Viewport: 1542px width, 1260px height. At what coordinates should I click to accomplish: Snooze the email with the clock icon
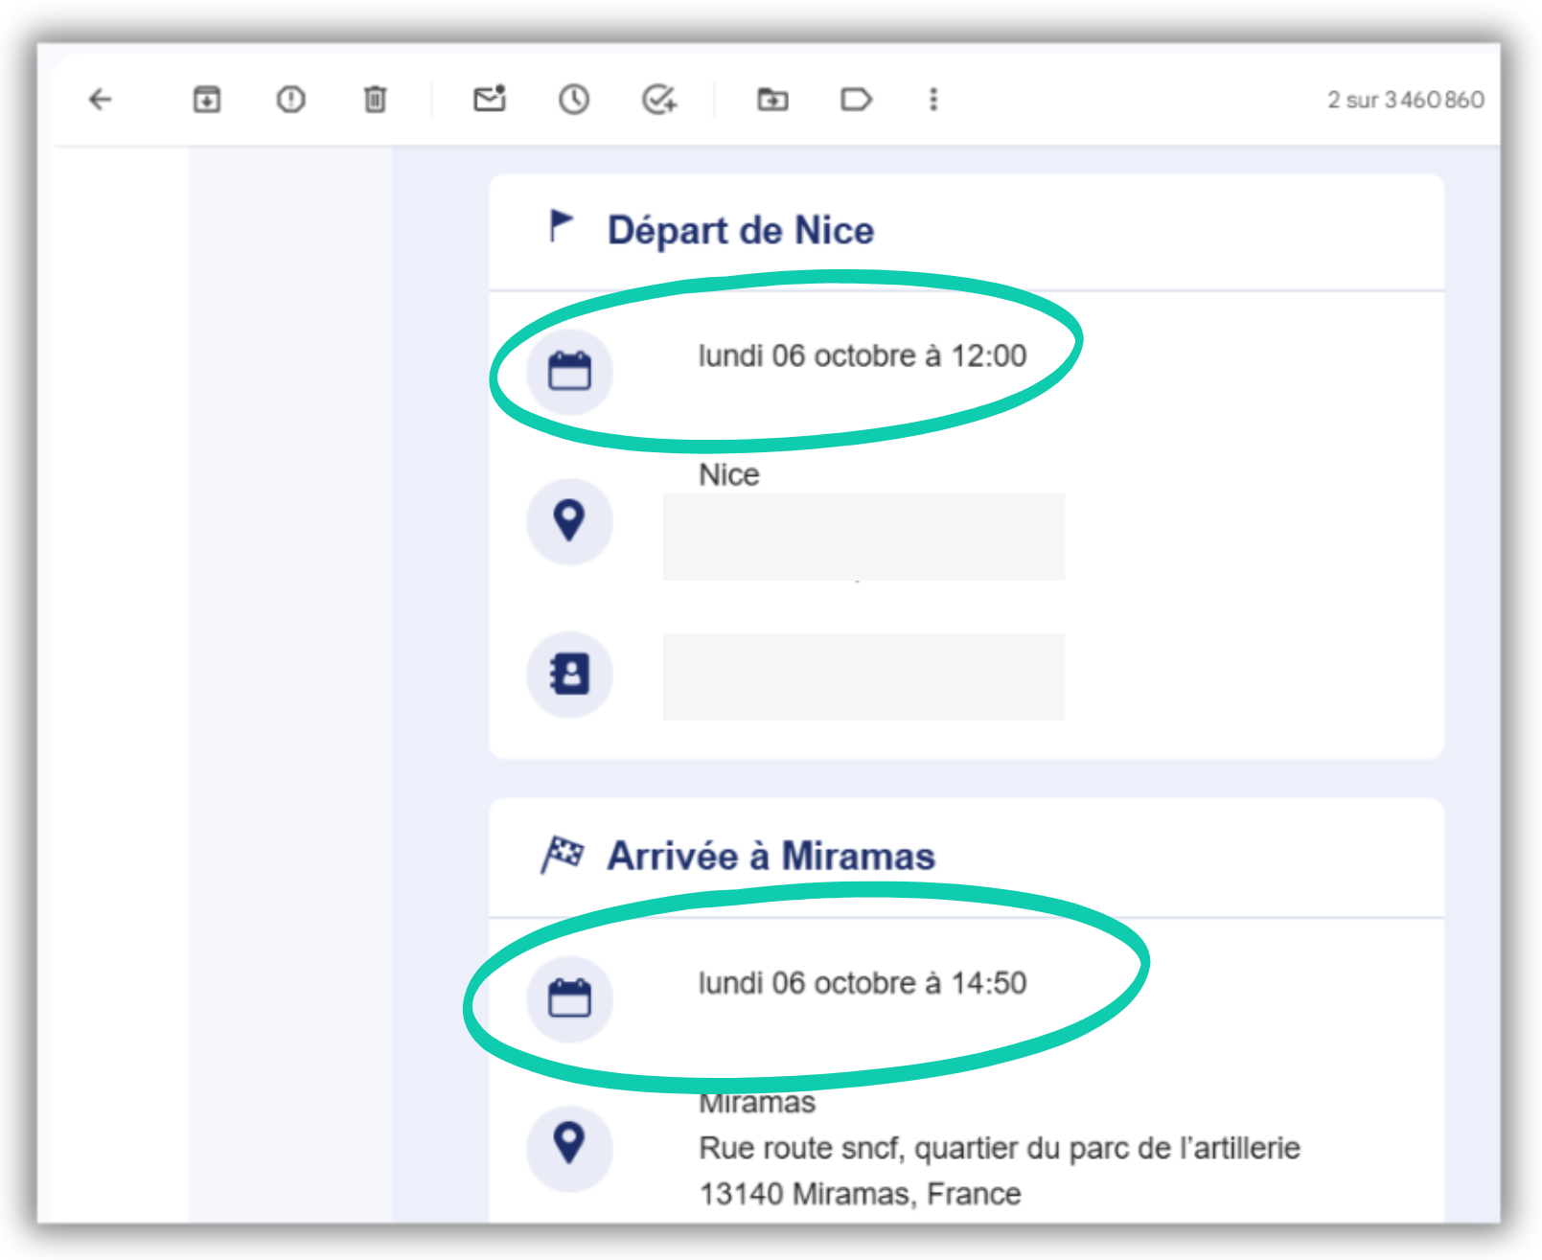pos(574,99)
